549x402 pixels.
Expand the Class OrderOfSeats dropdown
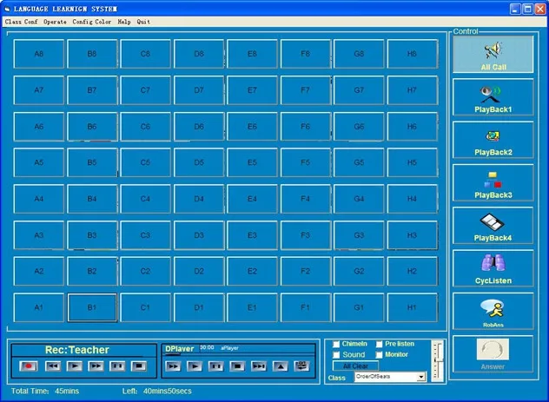pyautogui.click(x=421, y=377)
